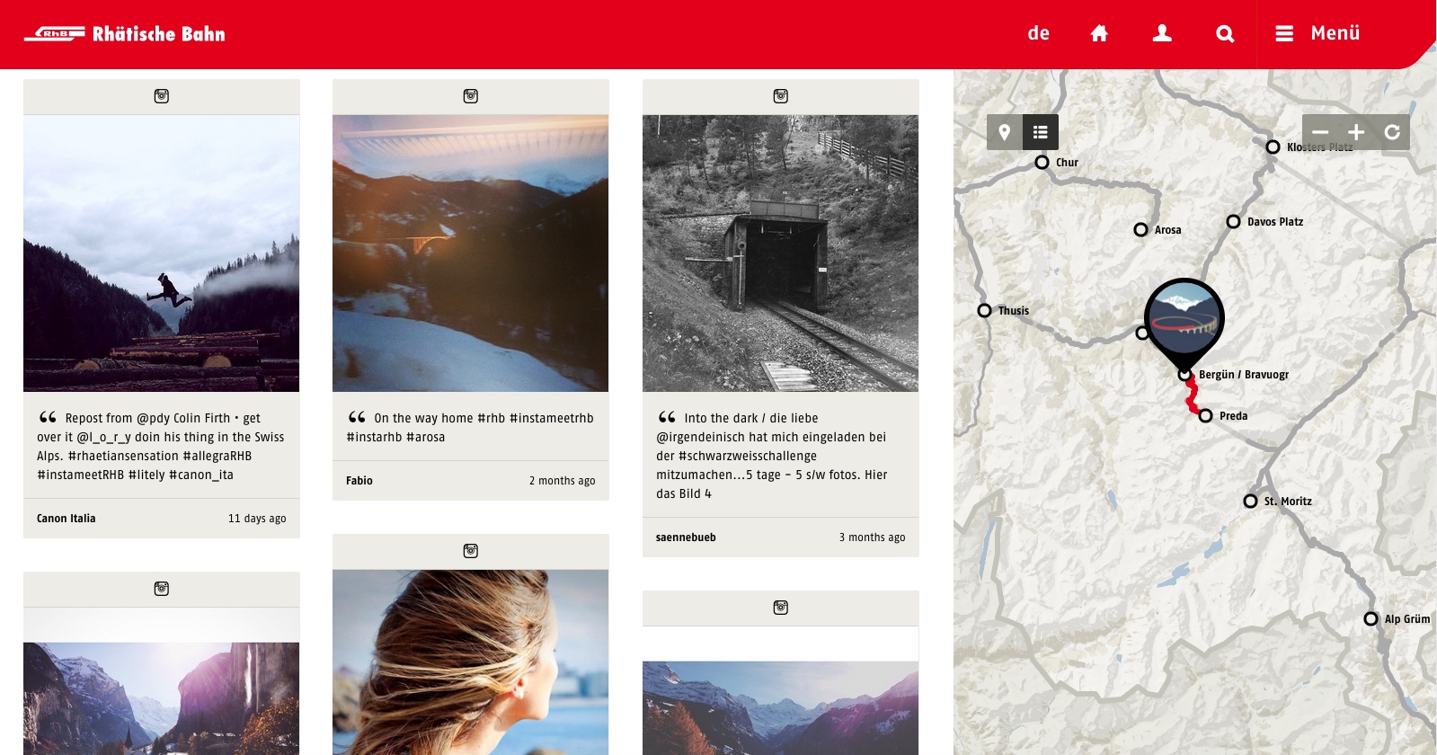Click the '3 months ago' timestamp
Screen dimensions: 1437x755
click(x=872, y=537)
